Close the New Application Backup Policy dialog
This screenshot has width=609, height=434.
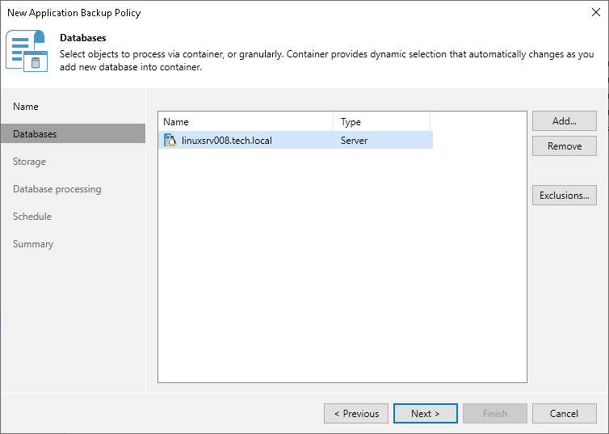[595, 12]
